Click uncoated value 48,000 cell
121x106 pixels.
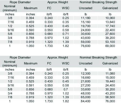coord(86,93)
